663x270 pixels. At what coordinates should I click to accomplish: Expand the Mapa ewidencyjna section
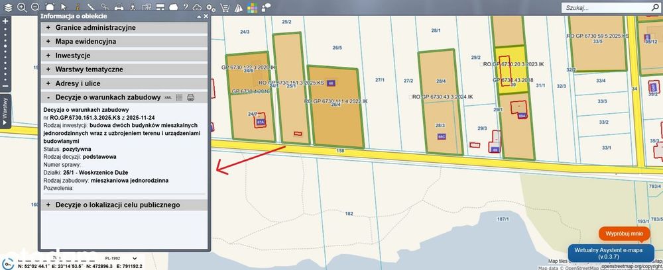click(124, 42)
